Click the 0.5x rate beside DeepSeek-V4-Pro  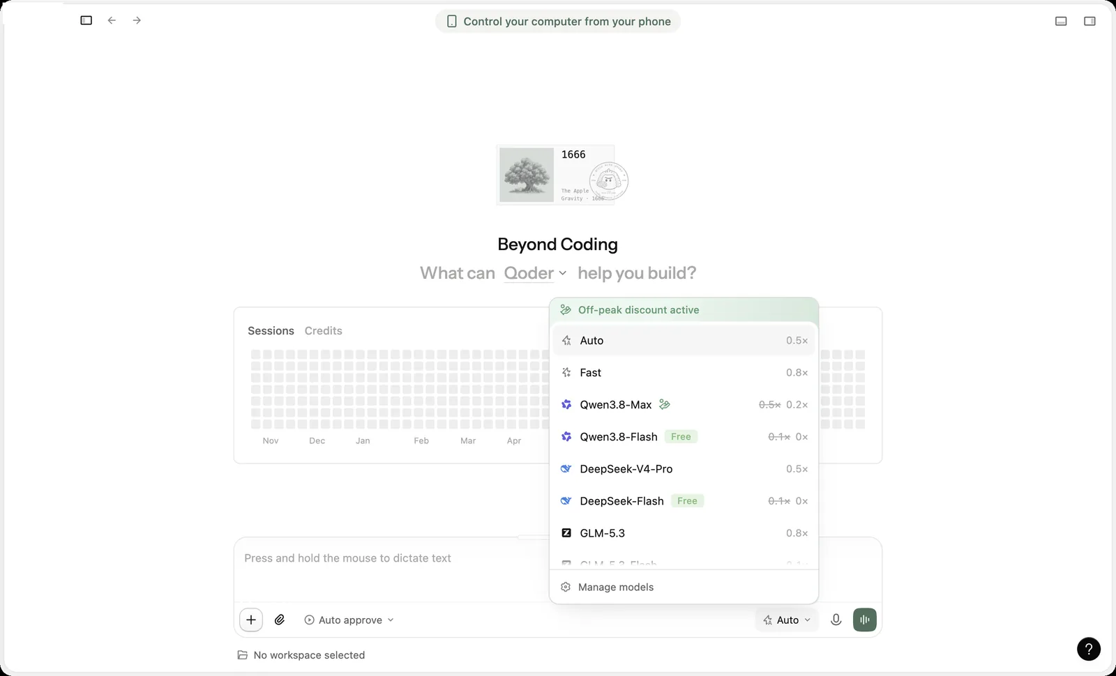pyautogui.click(x=797, y=469)
